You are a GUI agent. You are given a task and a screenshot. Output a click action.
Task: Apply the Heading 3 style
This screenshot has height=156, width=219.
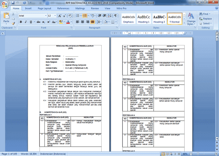click(x=159, y=19)
